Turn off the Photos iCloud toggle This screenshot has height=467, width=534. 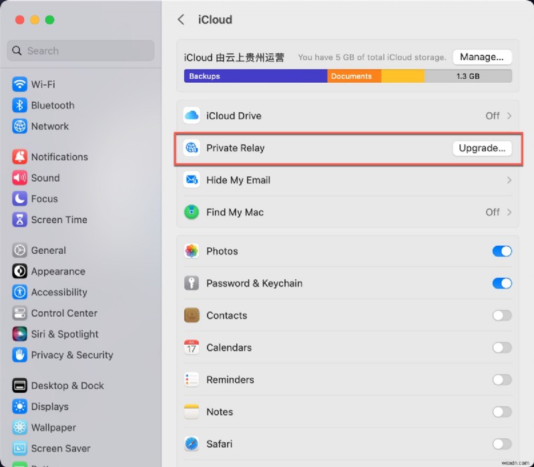pos(502,251)
